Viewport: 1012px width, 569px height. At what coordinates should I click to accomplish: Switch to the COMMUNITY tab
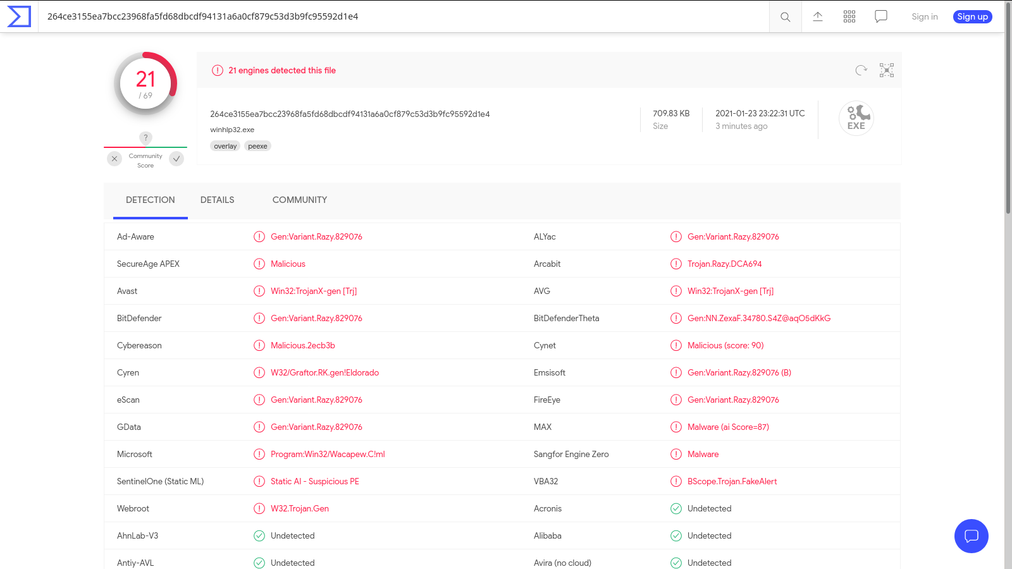300,200
